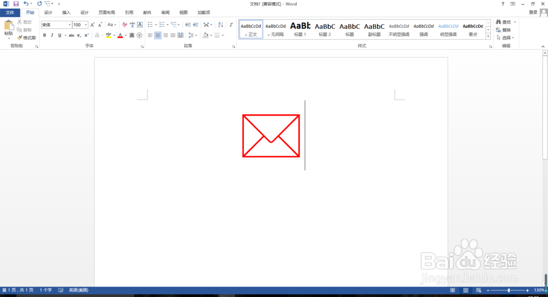
Task: Apply character shading with the gray A icon
Action: (x=132, y=35)
